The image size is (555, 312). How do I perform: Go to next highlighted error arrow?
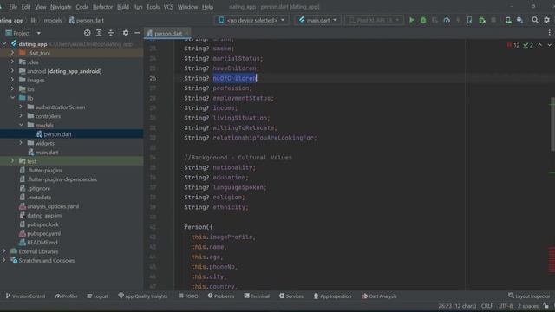[x=549, y=45]
